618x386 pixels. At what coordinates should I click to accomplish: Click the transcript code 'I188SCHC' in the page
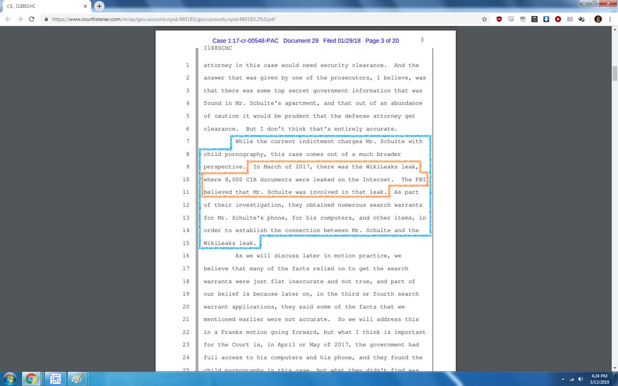[218, 48]
